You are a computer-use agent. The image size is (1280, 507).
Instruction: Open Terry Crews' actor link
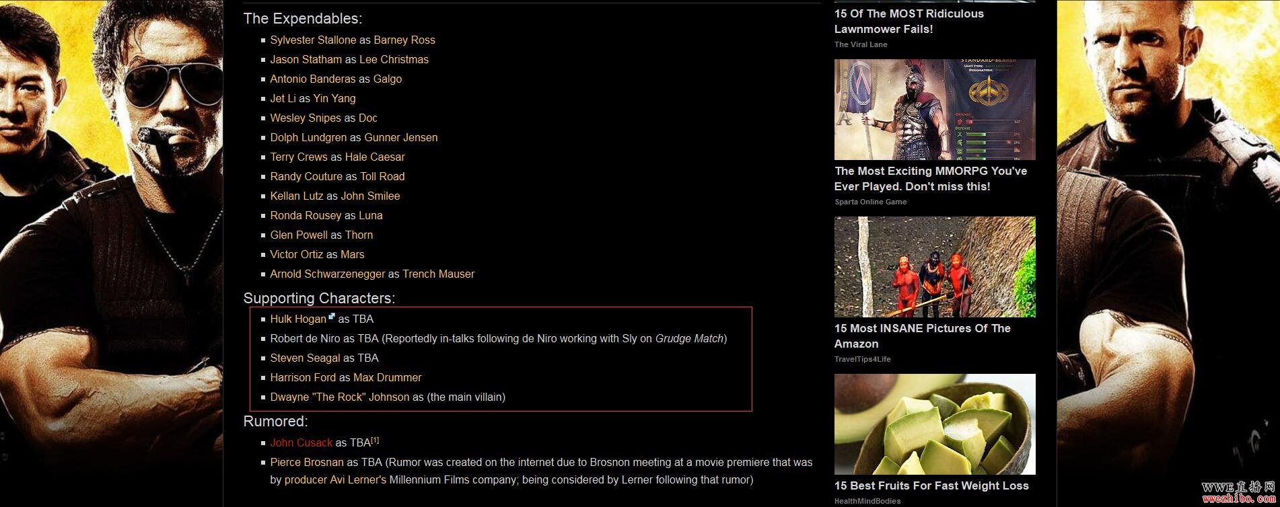299,157
